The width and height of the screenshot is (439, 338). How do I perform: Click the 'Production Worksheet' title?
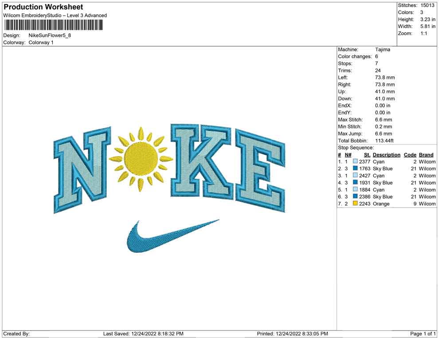pyautogui.click(x=43, y=7)
